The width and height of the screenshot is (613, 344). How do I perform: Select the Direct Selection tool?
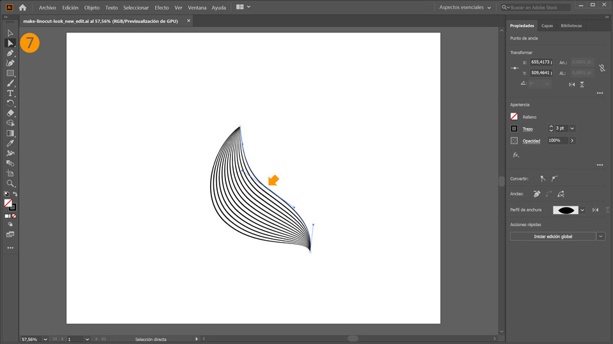10,43
